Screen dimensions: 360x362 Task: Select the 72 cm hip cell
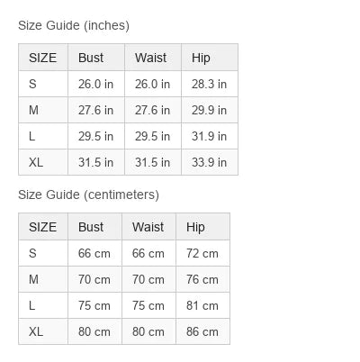coord(202,253)
